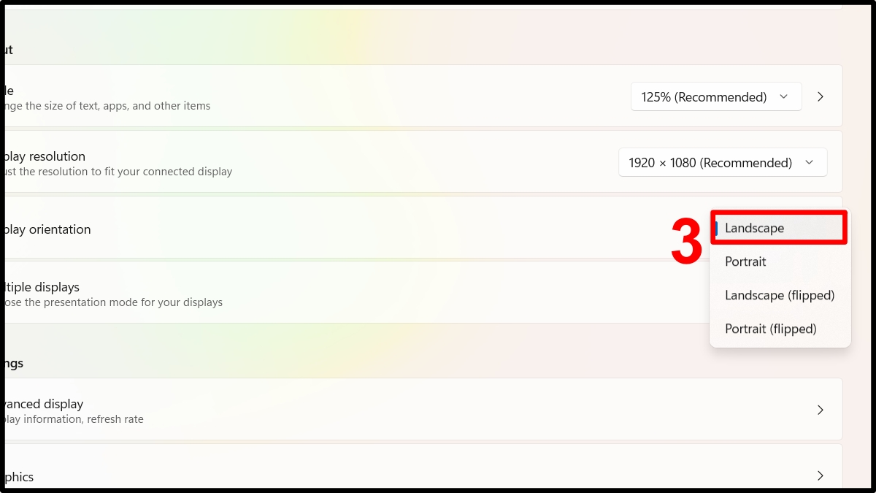The height and width of the screenshot is (493, 876).
Task: Open the 1920 × 1080 resolution dropdown
Action: (710, 163)
